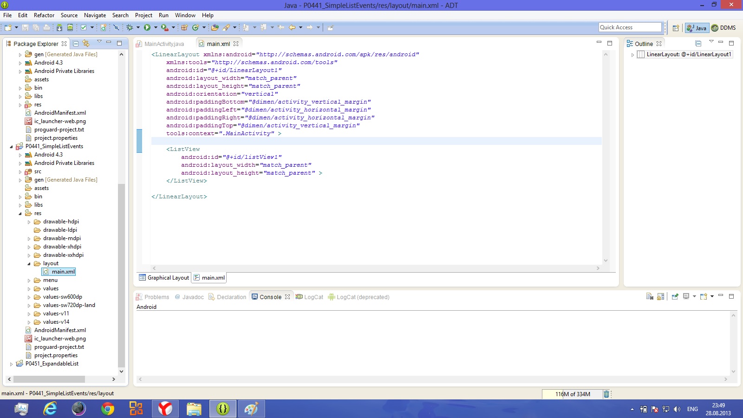Viewport: 743px width, 418px height.
Task: Open the Android Virtual Device Manager icon
Action: click(70, 28)
